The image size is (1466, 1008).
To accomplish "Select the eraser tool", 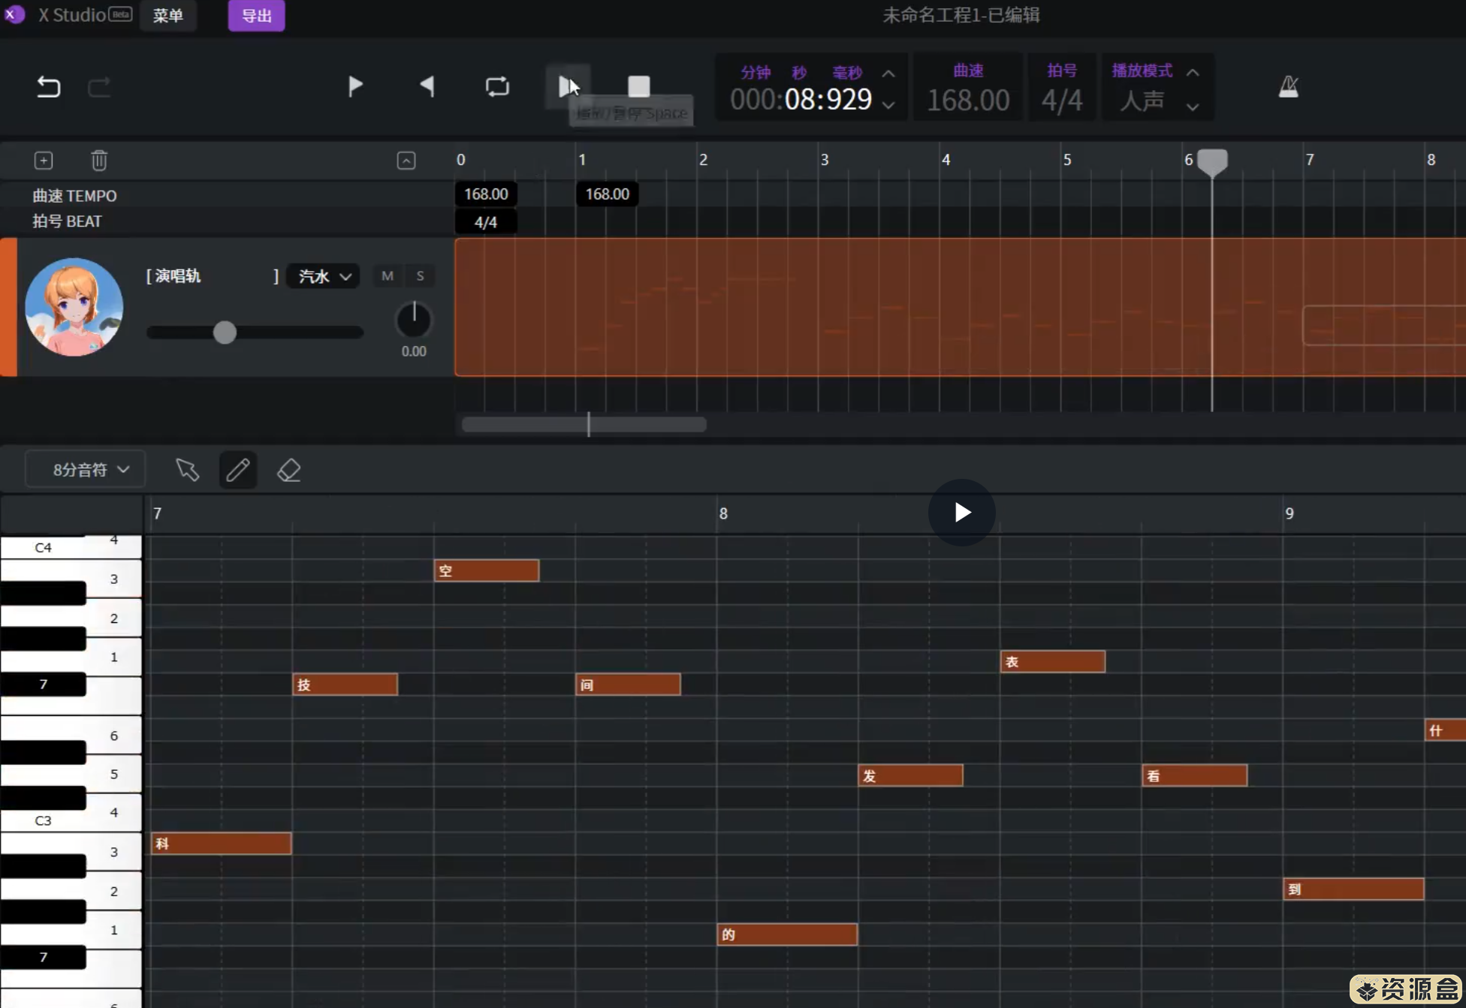I will click(x=289, y=470).
